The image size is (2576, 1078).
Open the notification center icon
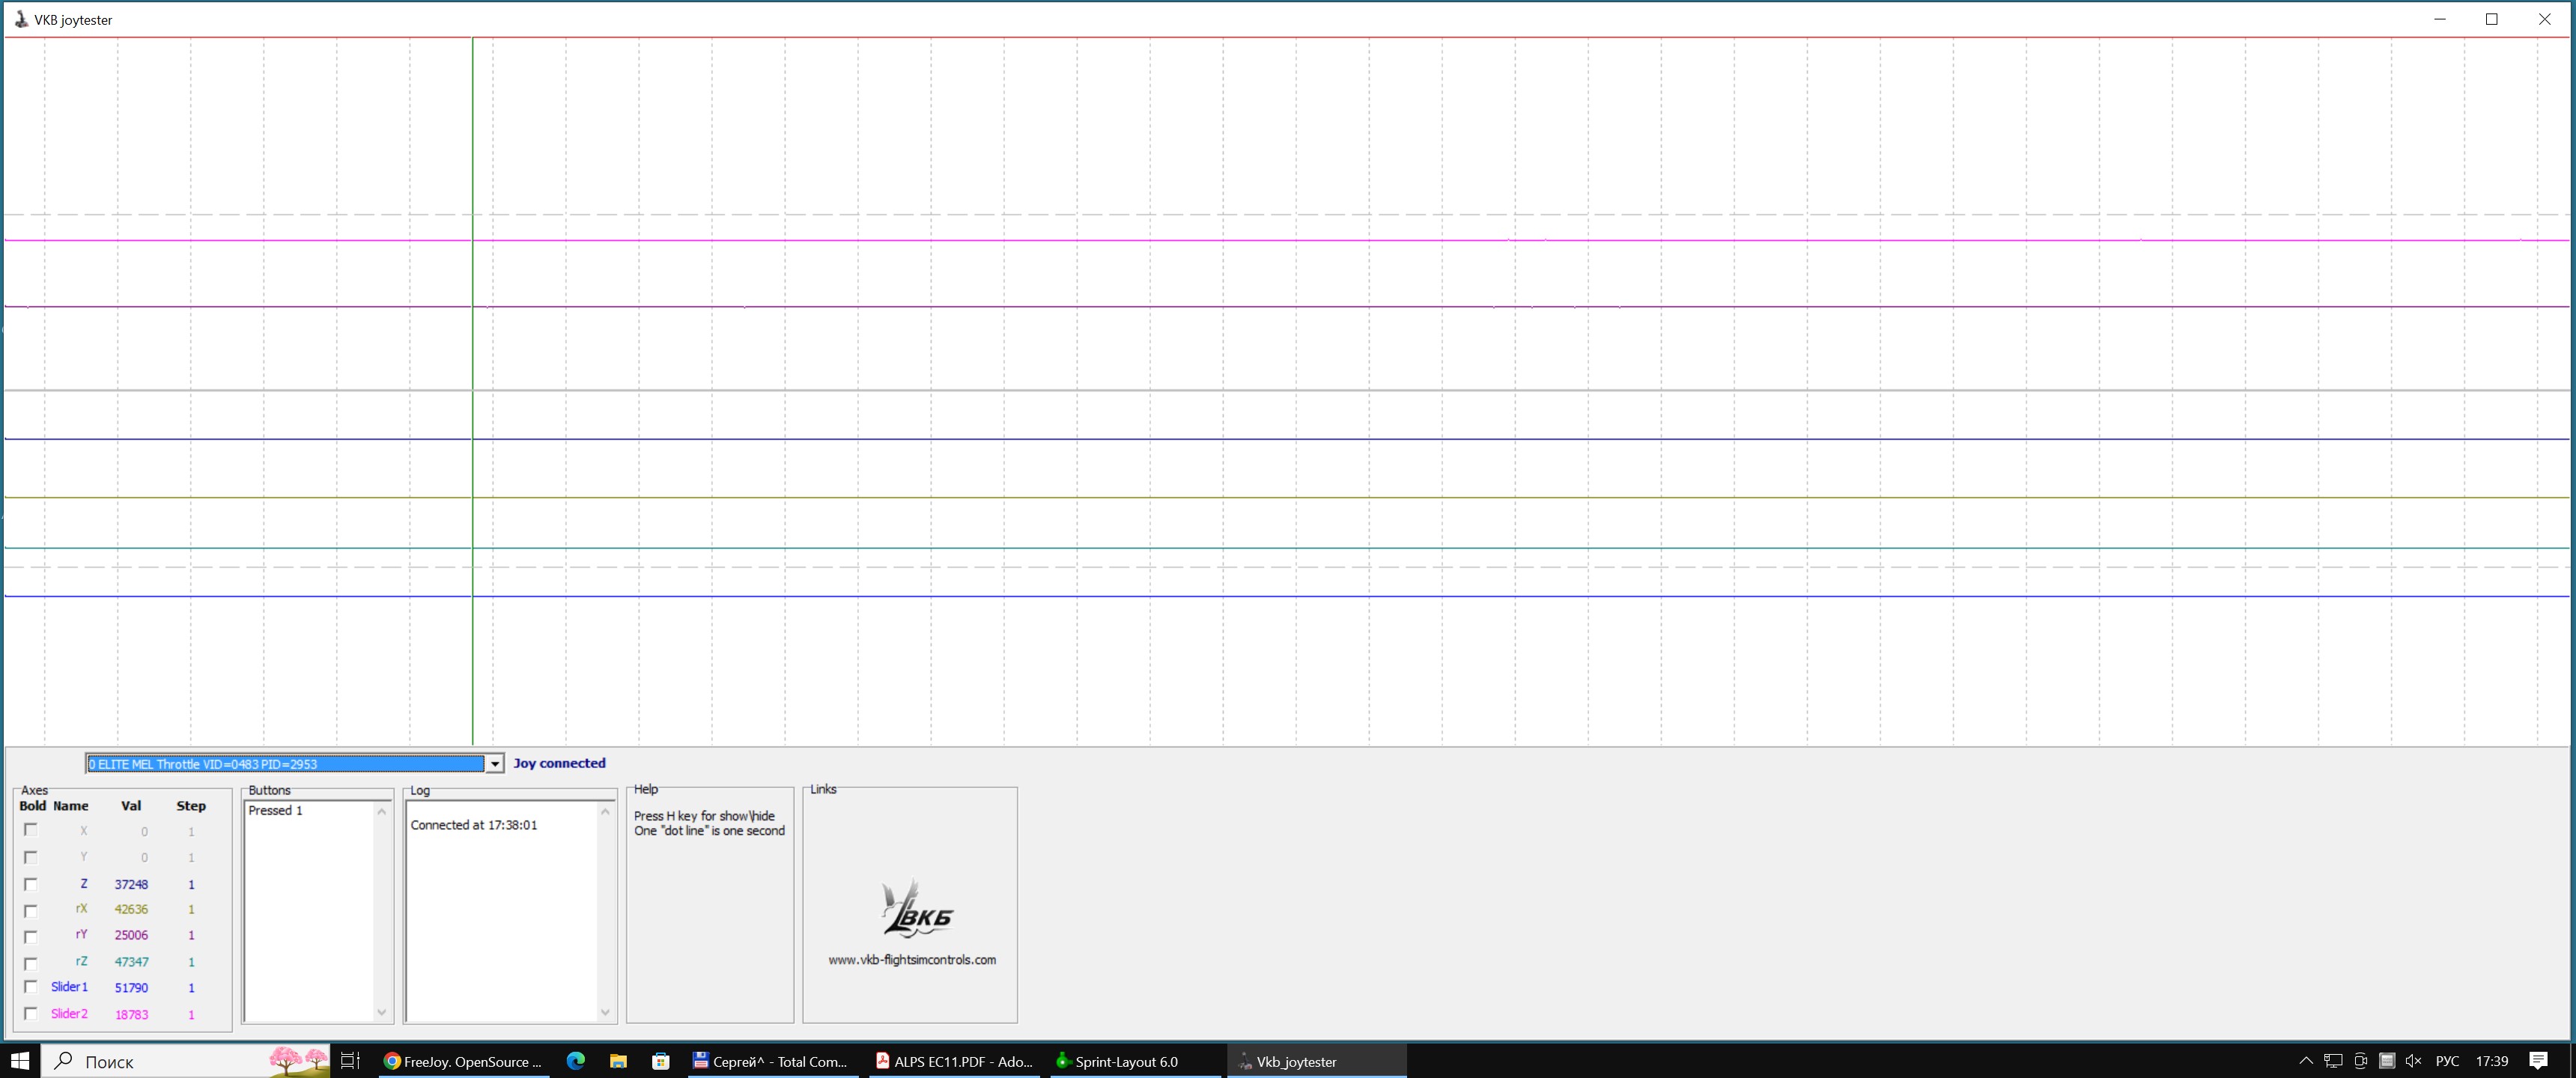(2538, 1061)
